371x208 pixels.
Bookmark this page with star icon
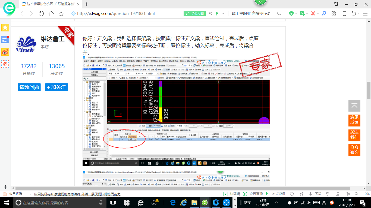click(x=61, y=14)
